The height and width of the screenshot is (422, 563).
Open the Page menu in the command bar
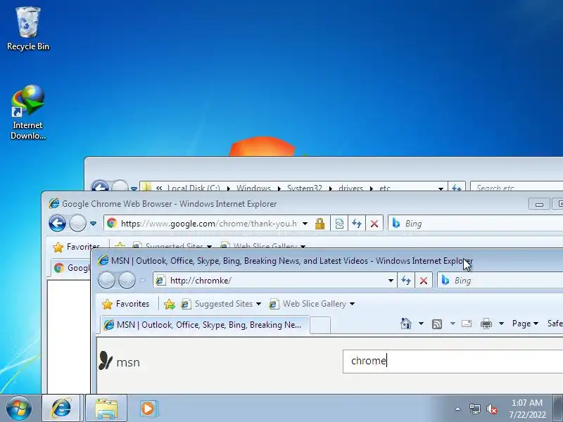pyautogui.click(x=525, y=324)
